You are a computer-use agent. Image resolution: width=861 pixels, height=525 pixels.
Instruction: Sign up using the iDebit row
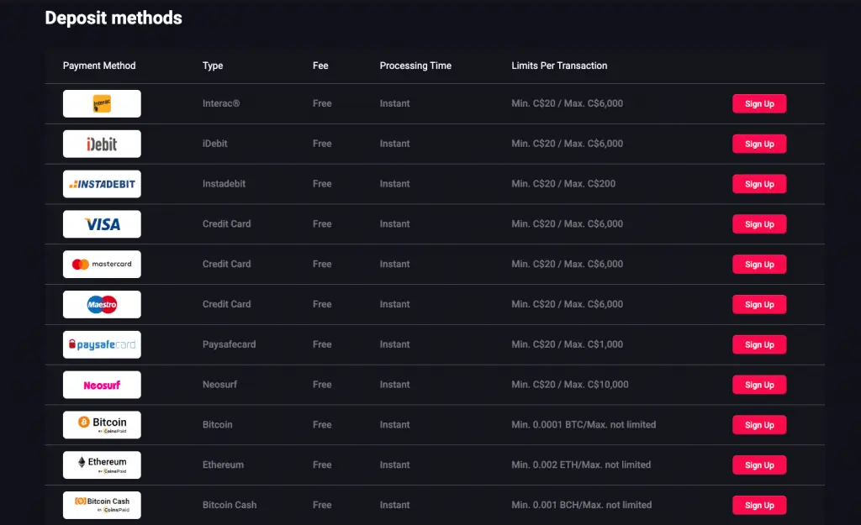tap(758, 144)
